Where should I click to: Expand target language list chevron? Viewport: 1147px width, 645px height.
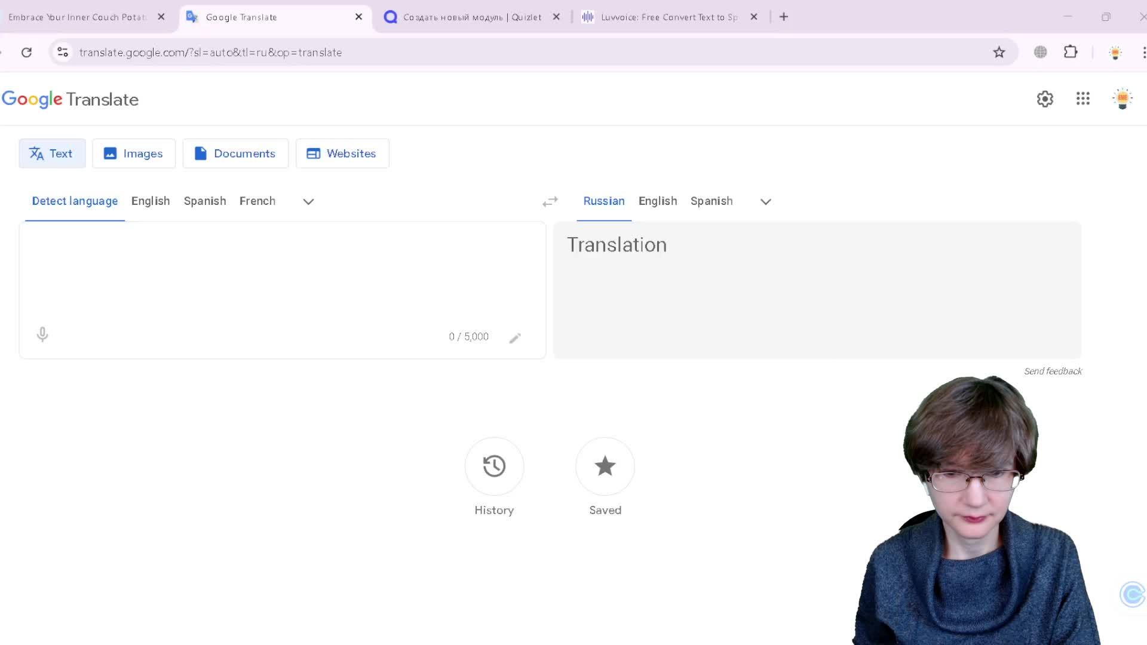coord(765,202)
